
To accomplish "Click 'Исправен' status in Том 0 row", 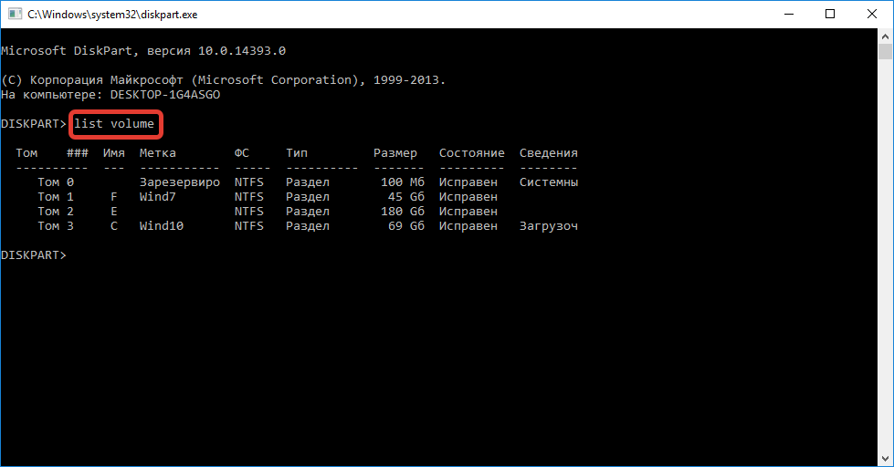I will [x=468, y=182].
